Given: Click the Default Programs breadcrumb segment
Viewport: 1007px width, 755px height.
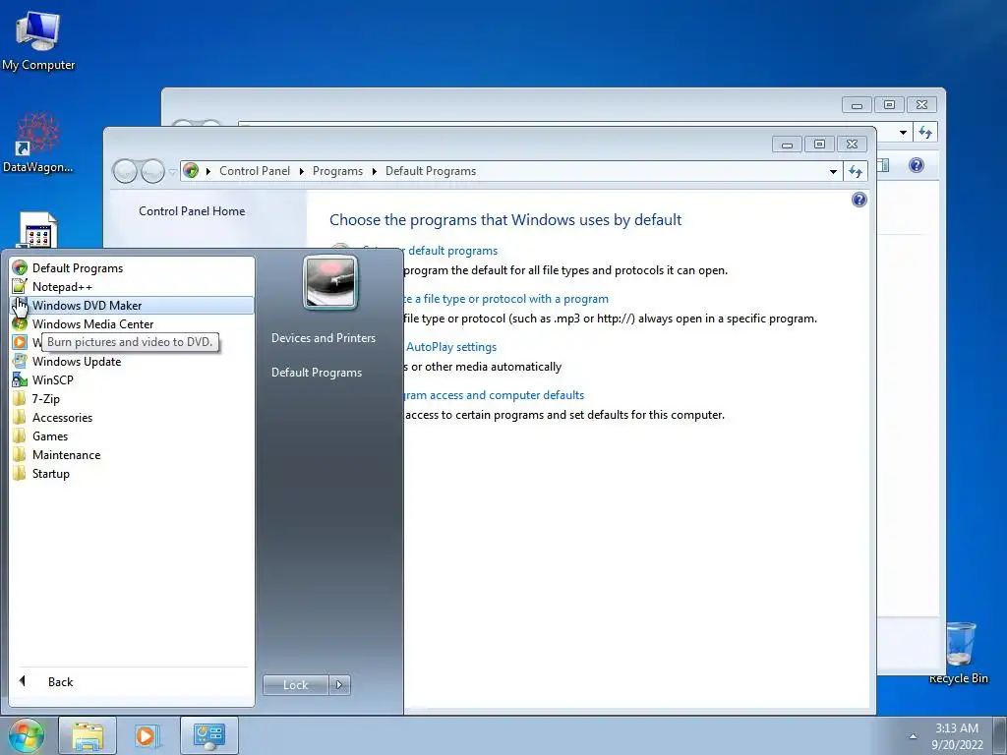Looking at the screenshot, I should 431,171.
